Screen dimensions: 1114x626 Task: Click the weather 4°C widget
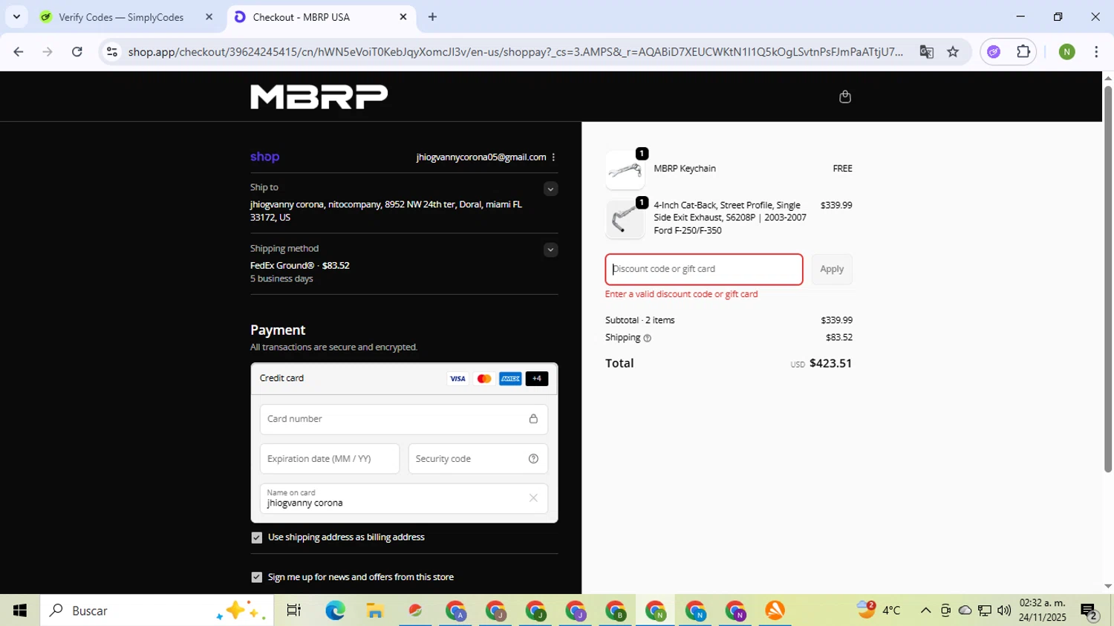[x=879, y=610]
